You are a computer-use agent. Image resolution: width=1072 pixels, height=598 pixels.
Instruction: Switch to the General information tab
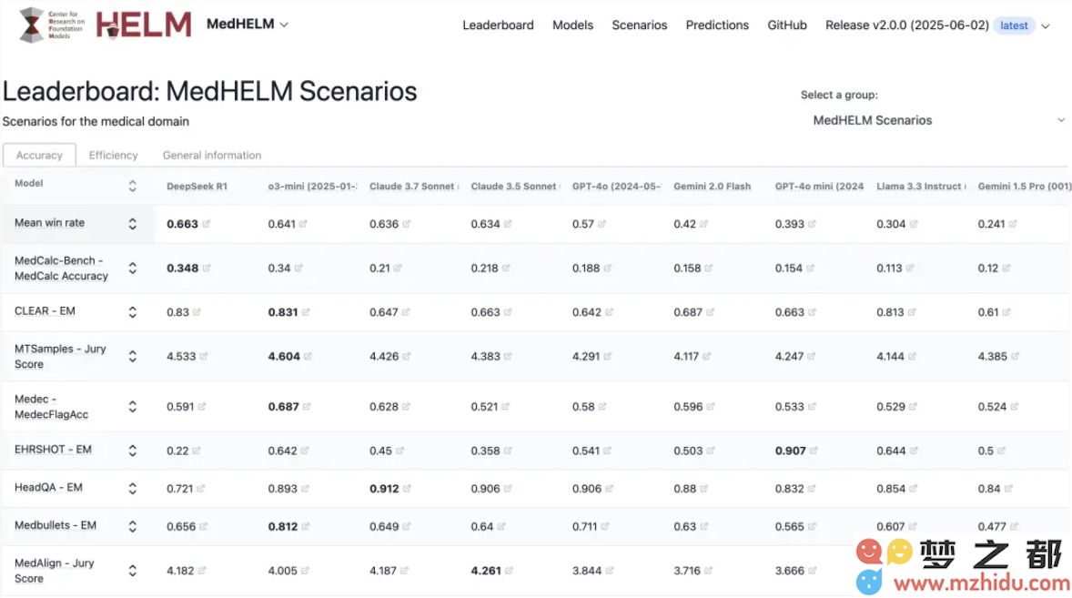212,155
